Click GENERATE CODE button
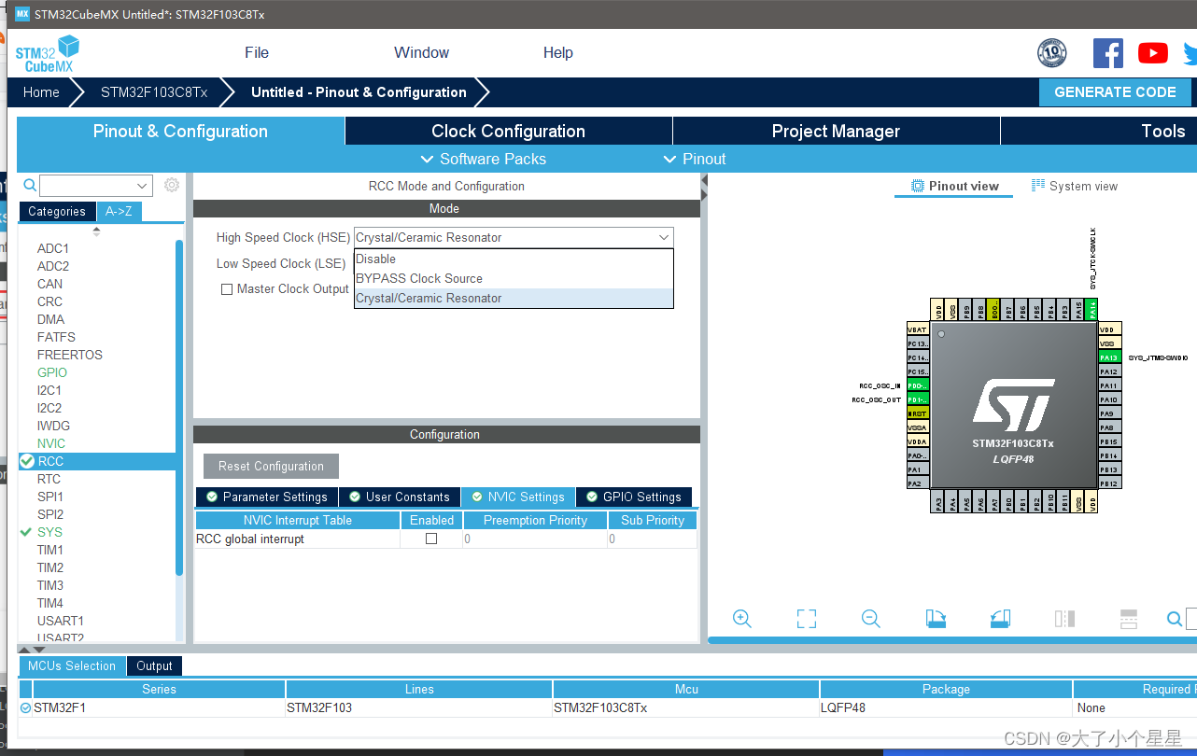 [x=1115, y=91]
